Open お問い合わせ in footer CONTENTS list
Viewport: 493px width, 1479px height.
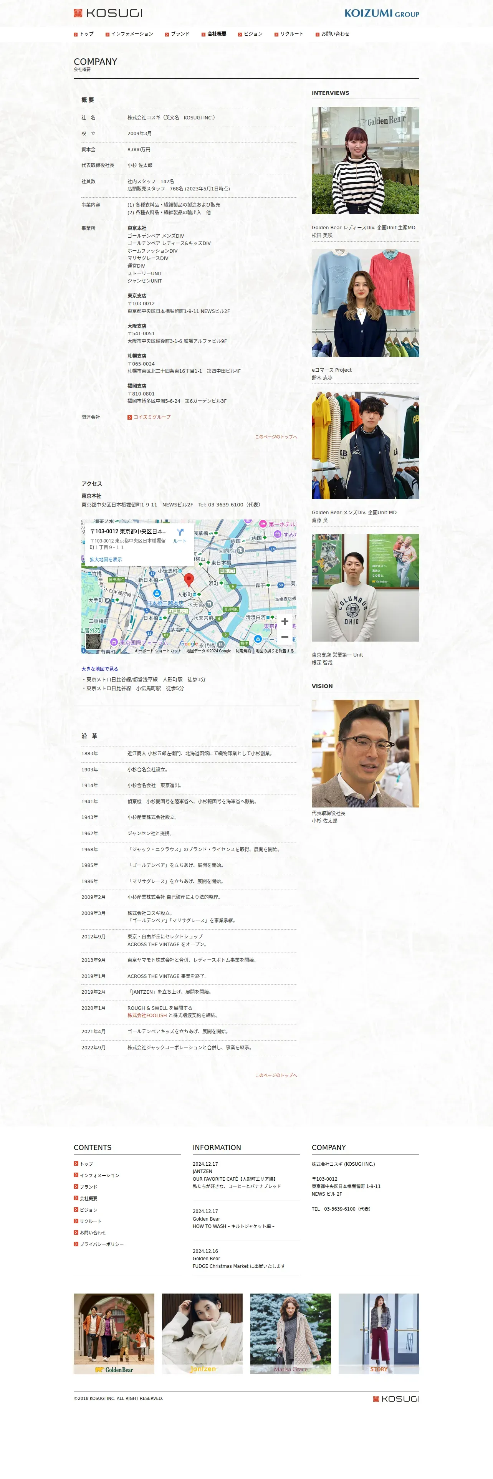coord(90,1232)
